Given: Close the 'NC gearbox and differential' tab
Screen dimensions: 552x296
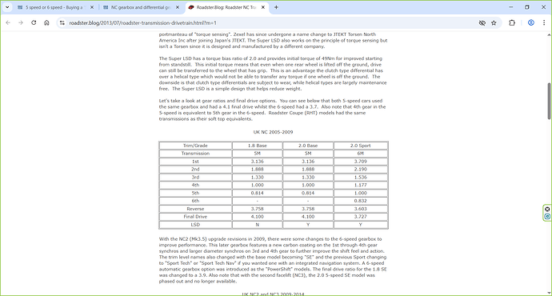Looking at the screenshot, I should click(178, 7).
